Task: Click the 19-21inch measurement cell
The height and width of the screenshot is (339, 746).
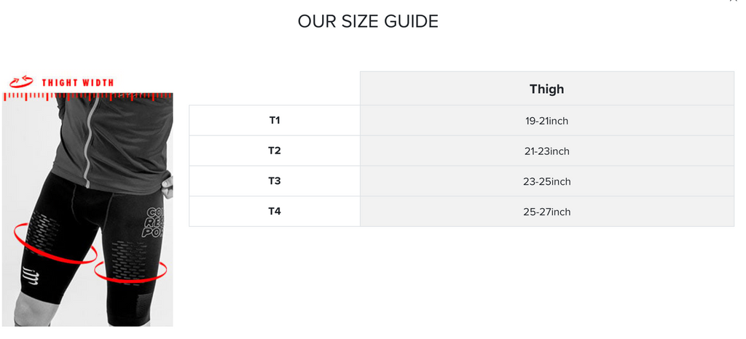Action: coord(546,121)
